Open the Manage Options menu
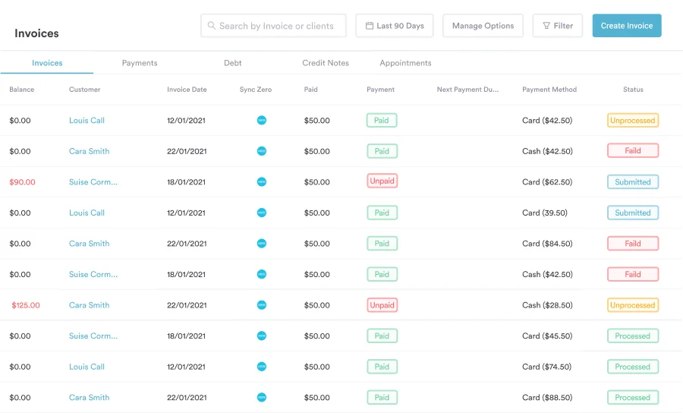Image resolution: width=683 pixels, height=413 pixels. pos(483,26)
